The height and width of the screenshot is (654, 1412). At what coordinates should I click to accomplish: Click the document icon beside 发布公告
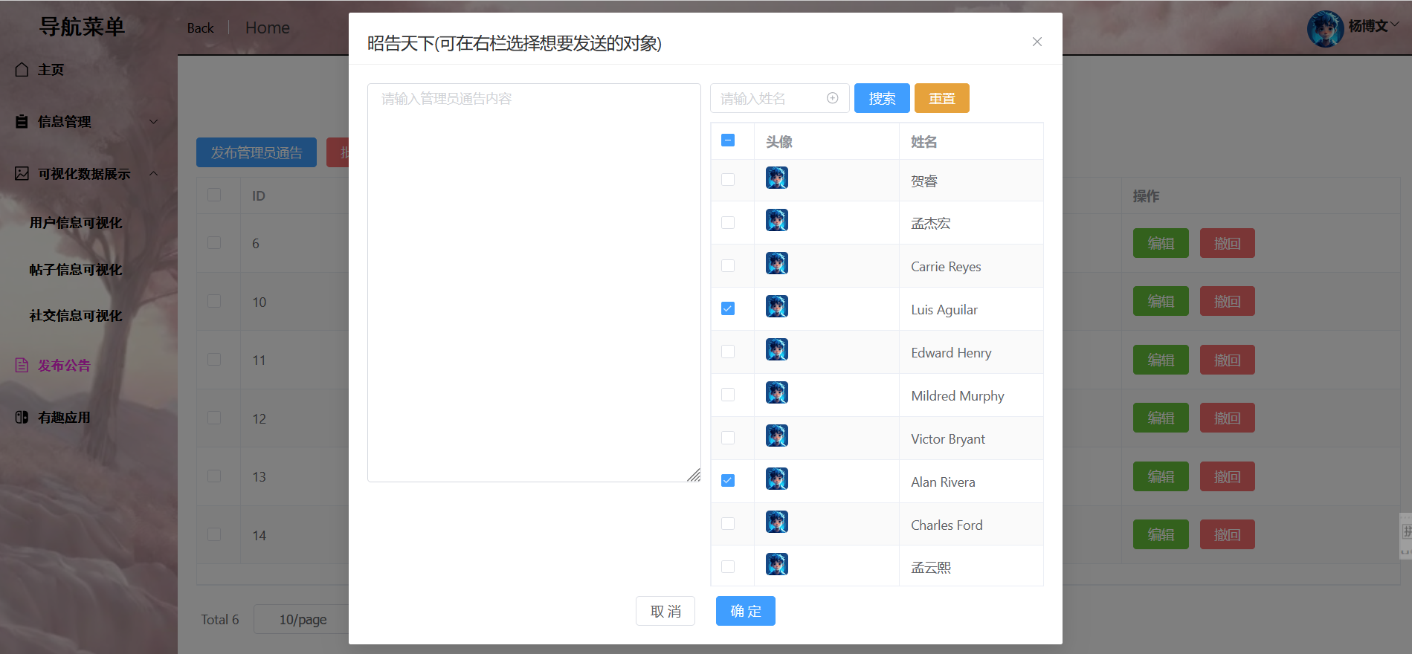tap(22, 365)
